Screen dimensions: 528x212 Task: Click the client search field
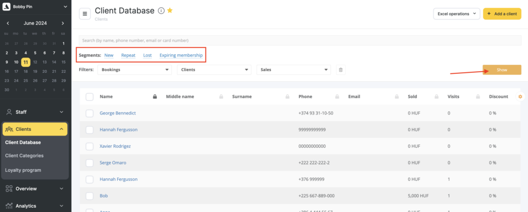300,41
